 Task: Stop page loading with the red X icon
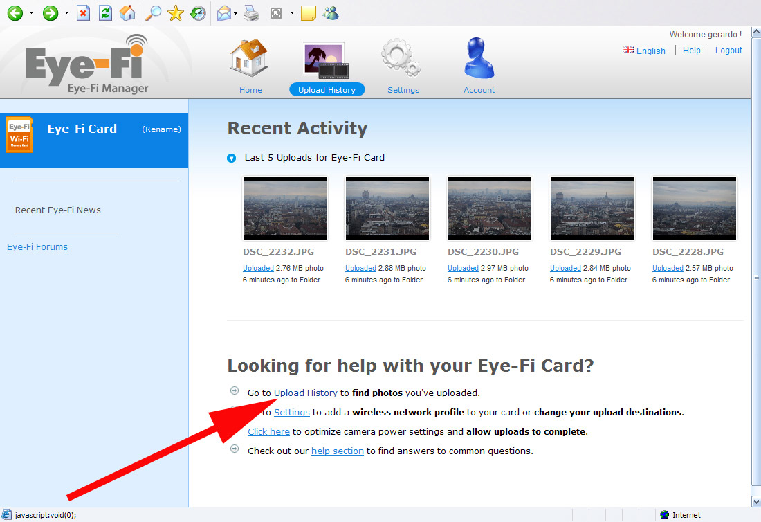tap(84, 13)
